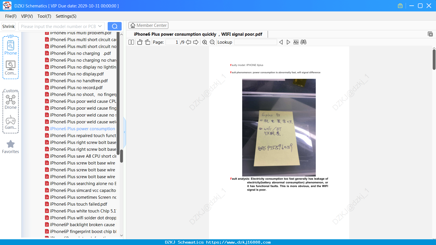Open 'iPhone6 Plus poor weld cause CPU' file
The width and height of the screenshot is (436, 245).
pyautogui.click(x=80, y=101)
